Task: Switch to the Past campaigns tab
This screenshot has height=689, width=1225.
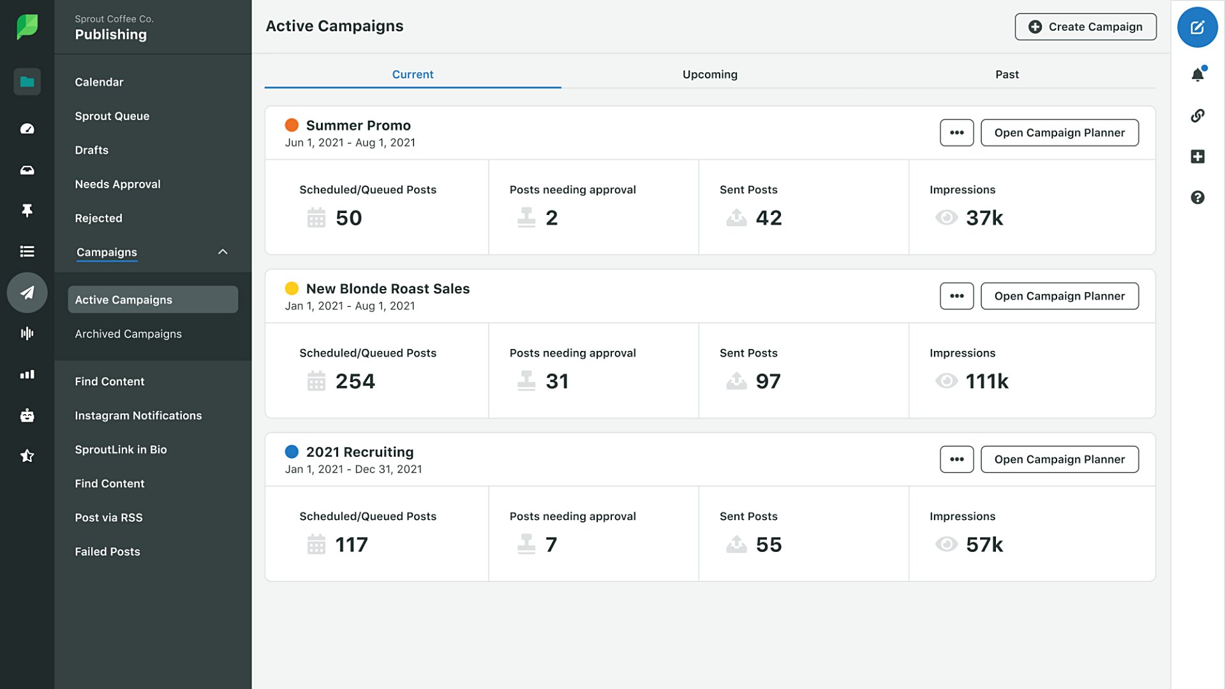Action: 1007,75
